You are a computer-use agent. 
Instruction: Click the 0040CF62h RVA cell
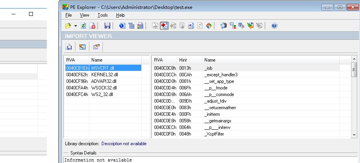(x=77, y=75)
